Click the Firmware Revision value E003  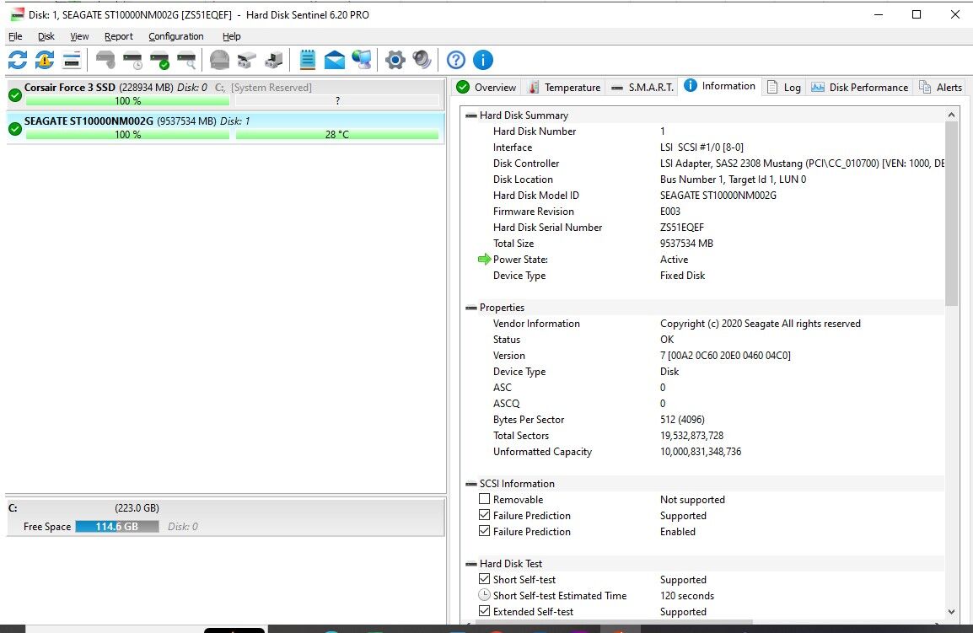click(670, 211)
